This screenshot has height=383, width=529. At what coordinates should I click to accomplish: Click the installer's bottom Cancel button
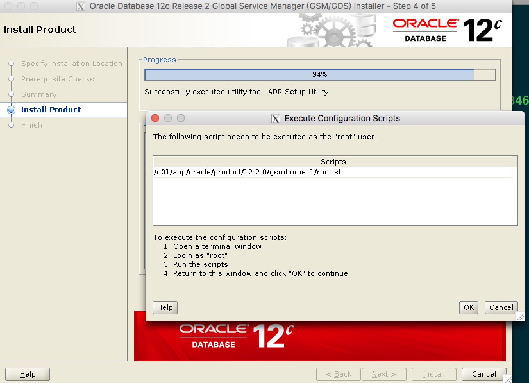(x=484, y=374)
